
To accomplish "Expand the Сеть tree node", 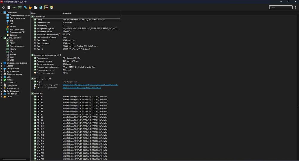I will pos(2,77).
